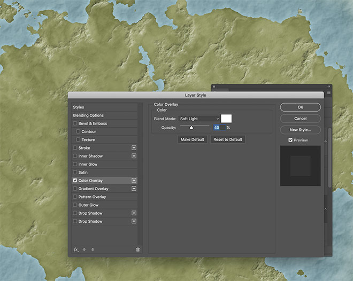Click the delete effect trash icon
The width and height of the screenshot is (353, 281).
pyautogui.click(x=137, y=249)
